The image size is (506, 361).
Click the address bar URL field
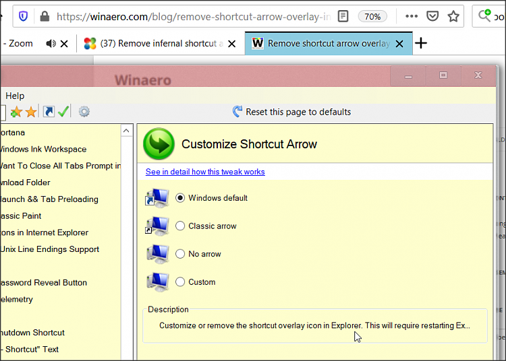coord(194,16)
